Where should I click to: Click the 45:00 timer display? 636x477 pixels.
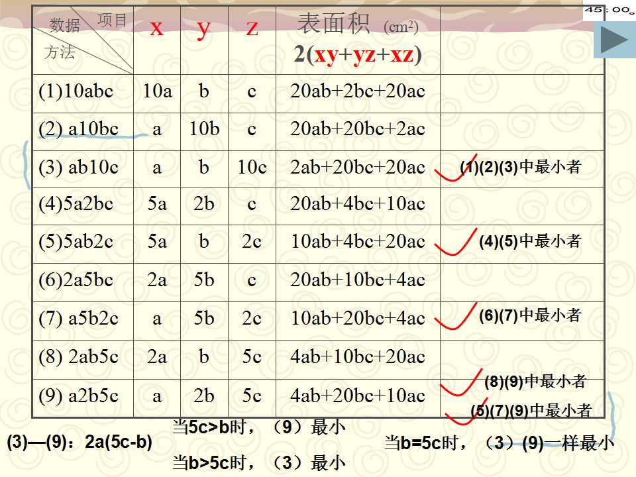[609, 10]
